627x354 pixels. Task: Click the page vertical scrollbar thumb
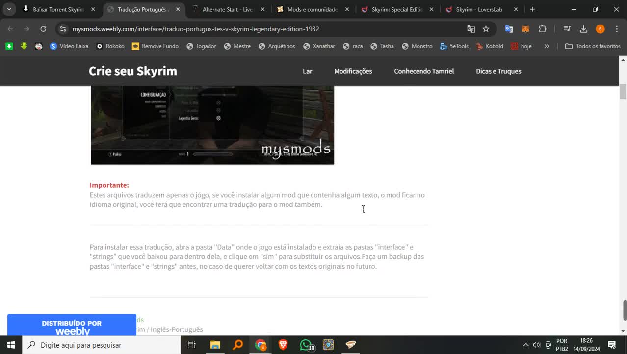click(623, 91)
